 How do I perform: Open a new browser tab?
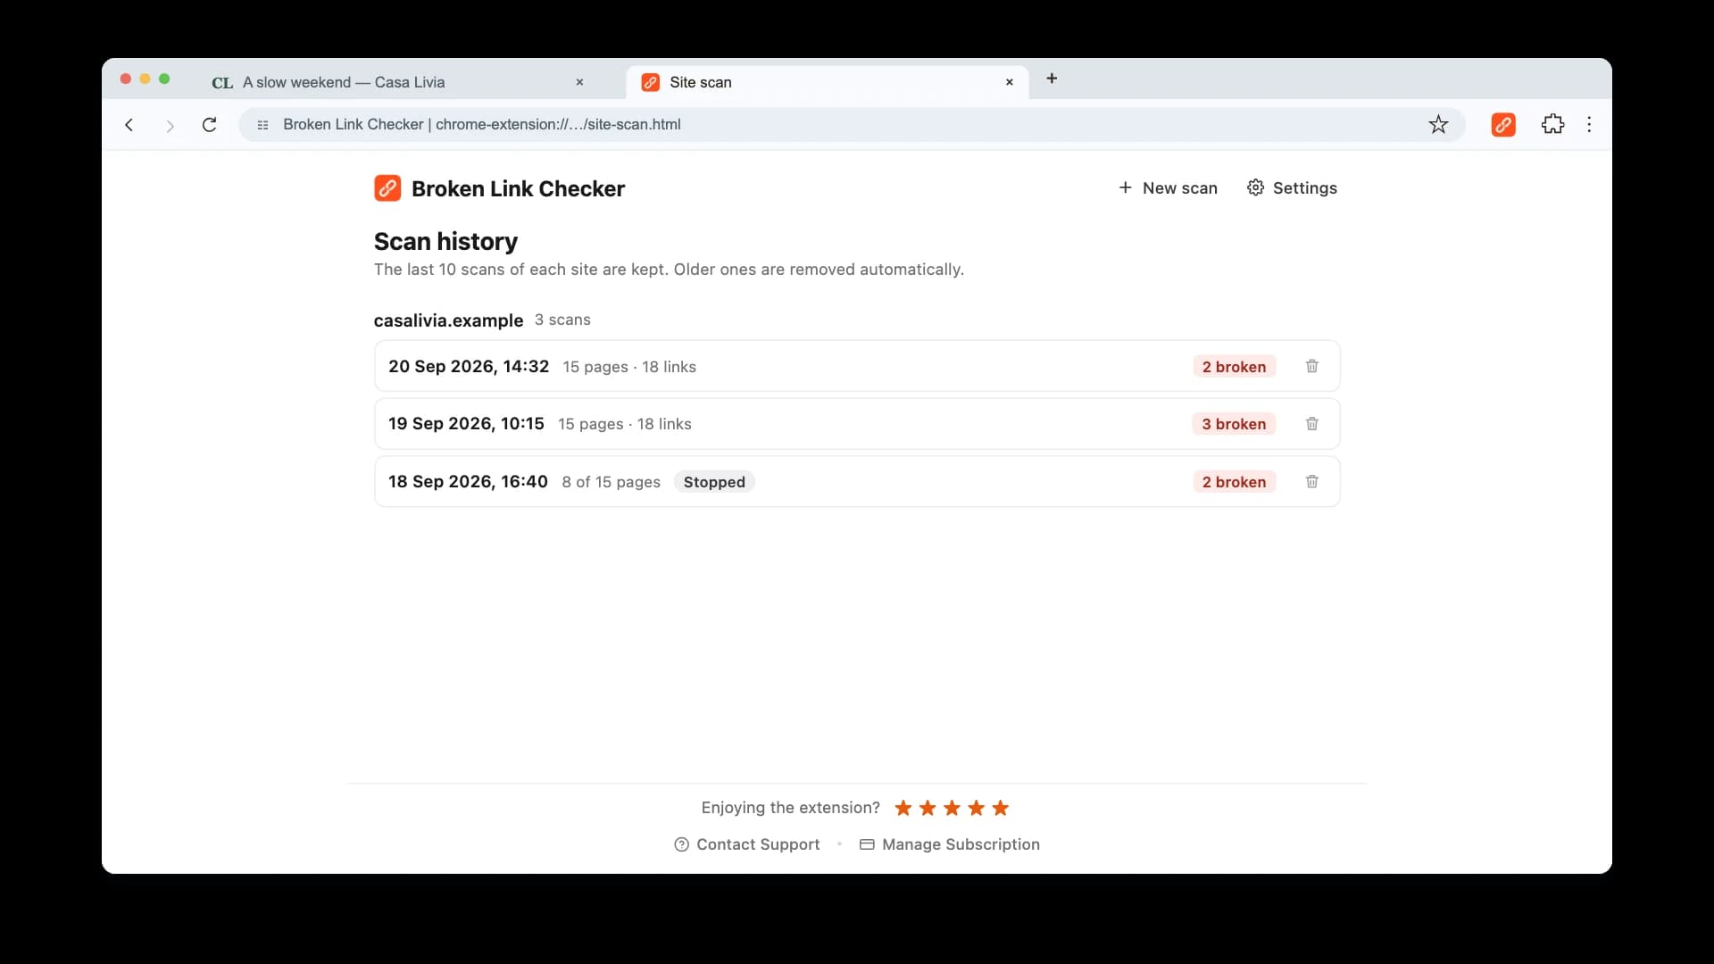point(1052,79)
